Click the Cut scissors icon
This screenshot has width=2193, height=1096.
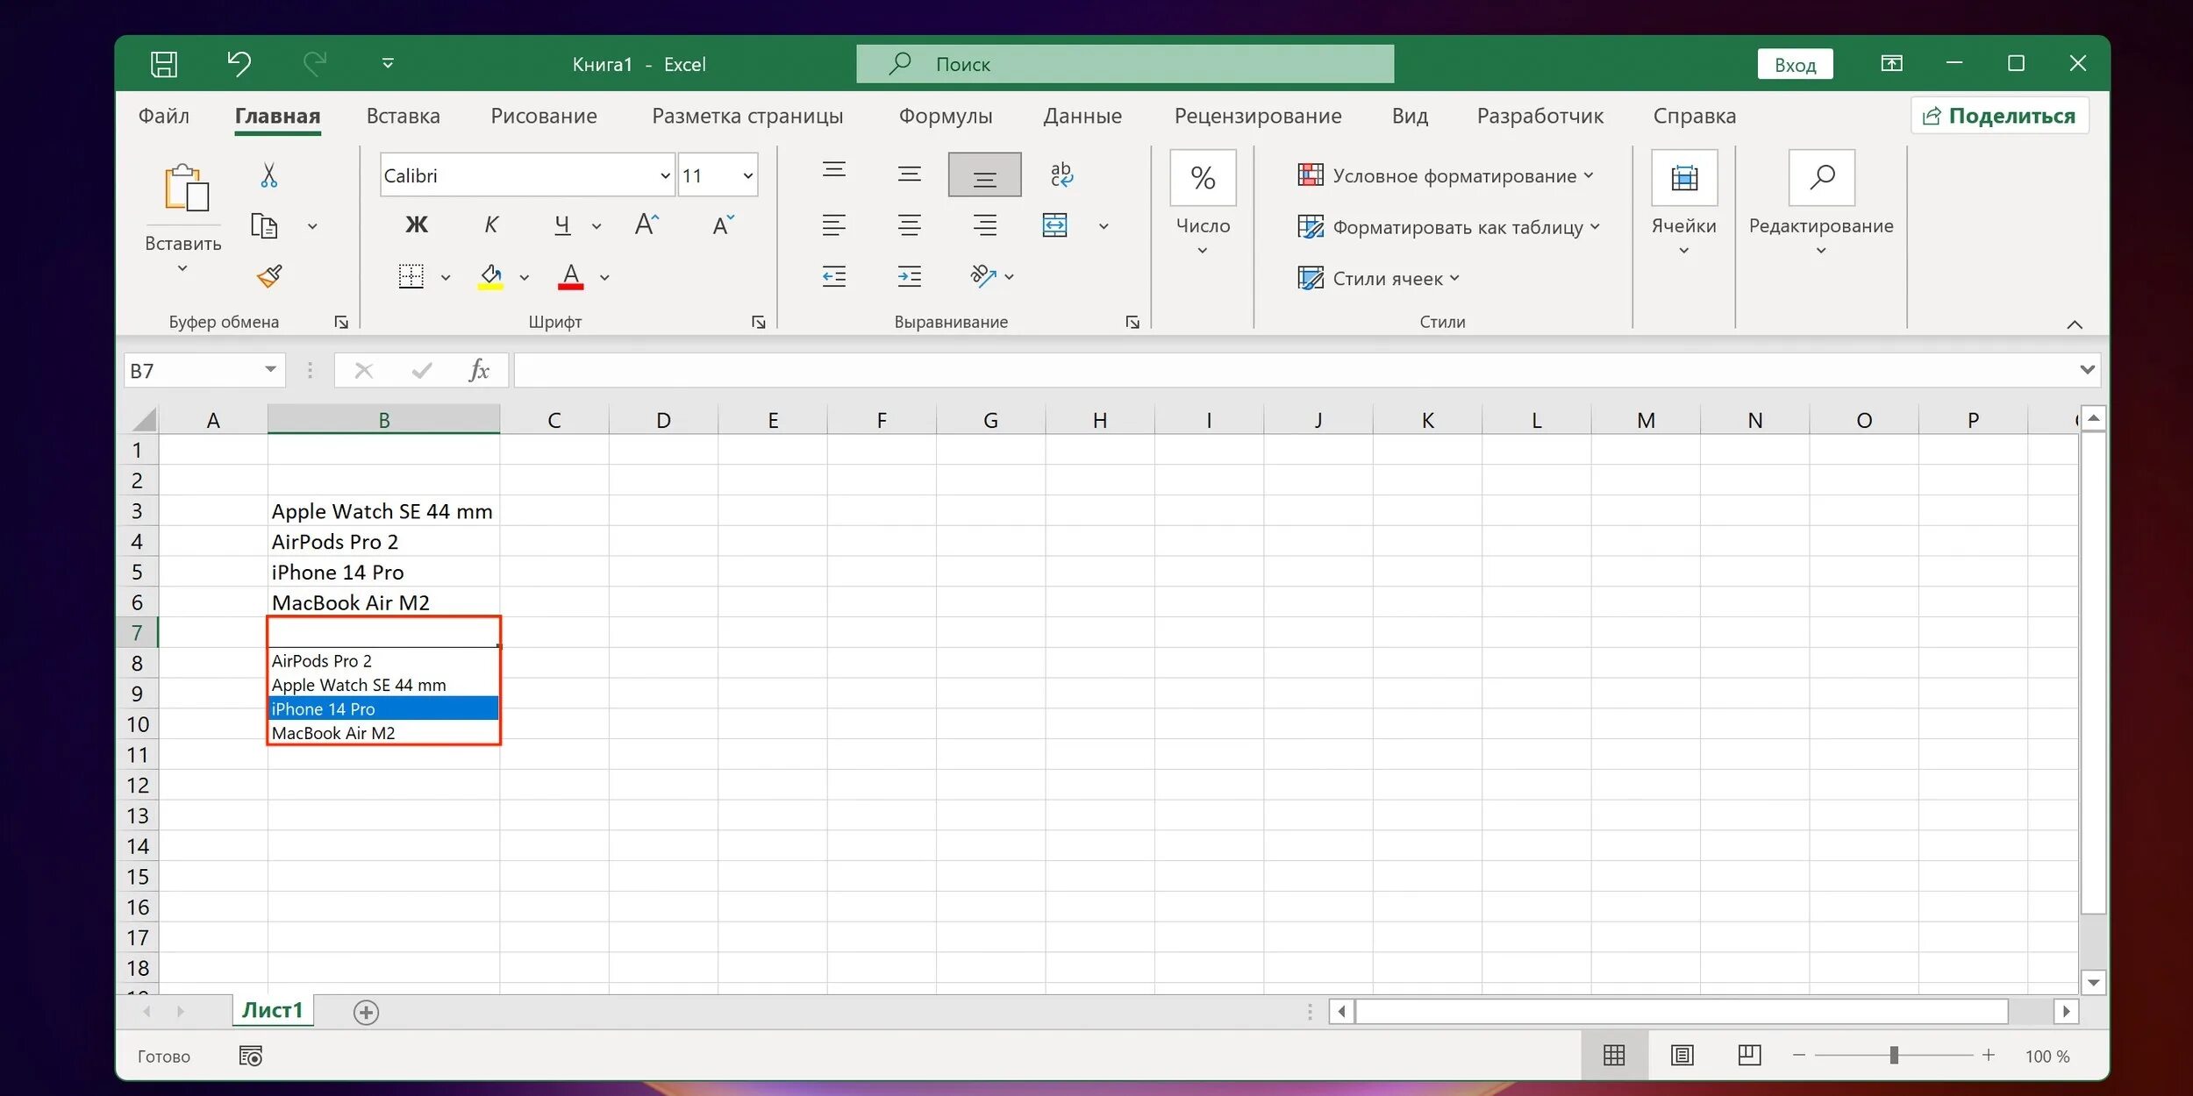click(x=269, y=175)
